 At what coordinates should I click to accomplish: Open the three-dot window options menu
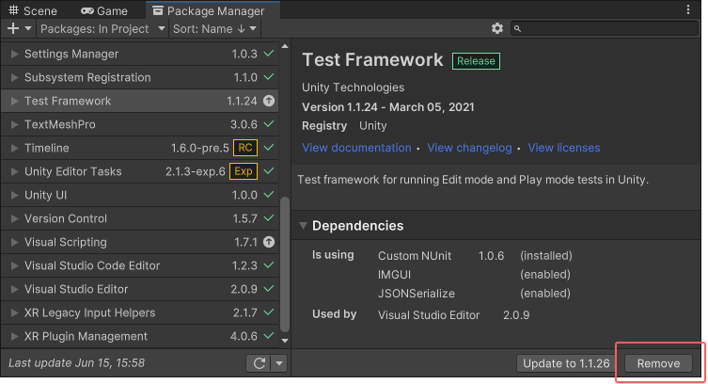pyautogui.click(x=694, y=10)
